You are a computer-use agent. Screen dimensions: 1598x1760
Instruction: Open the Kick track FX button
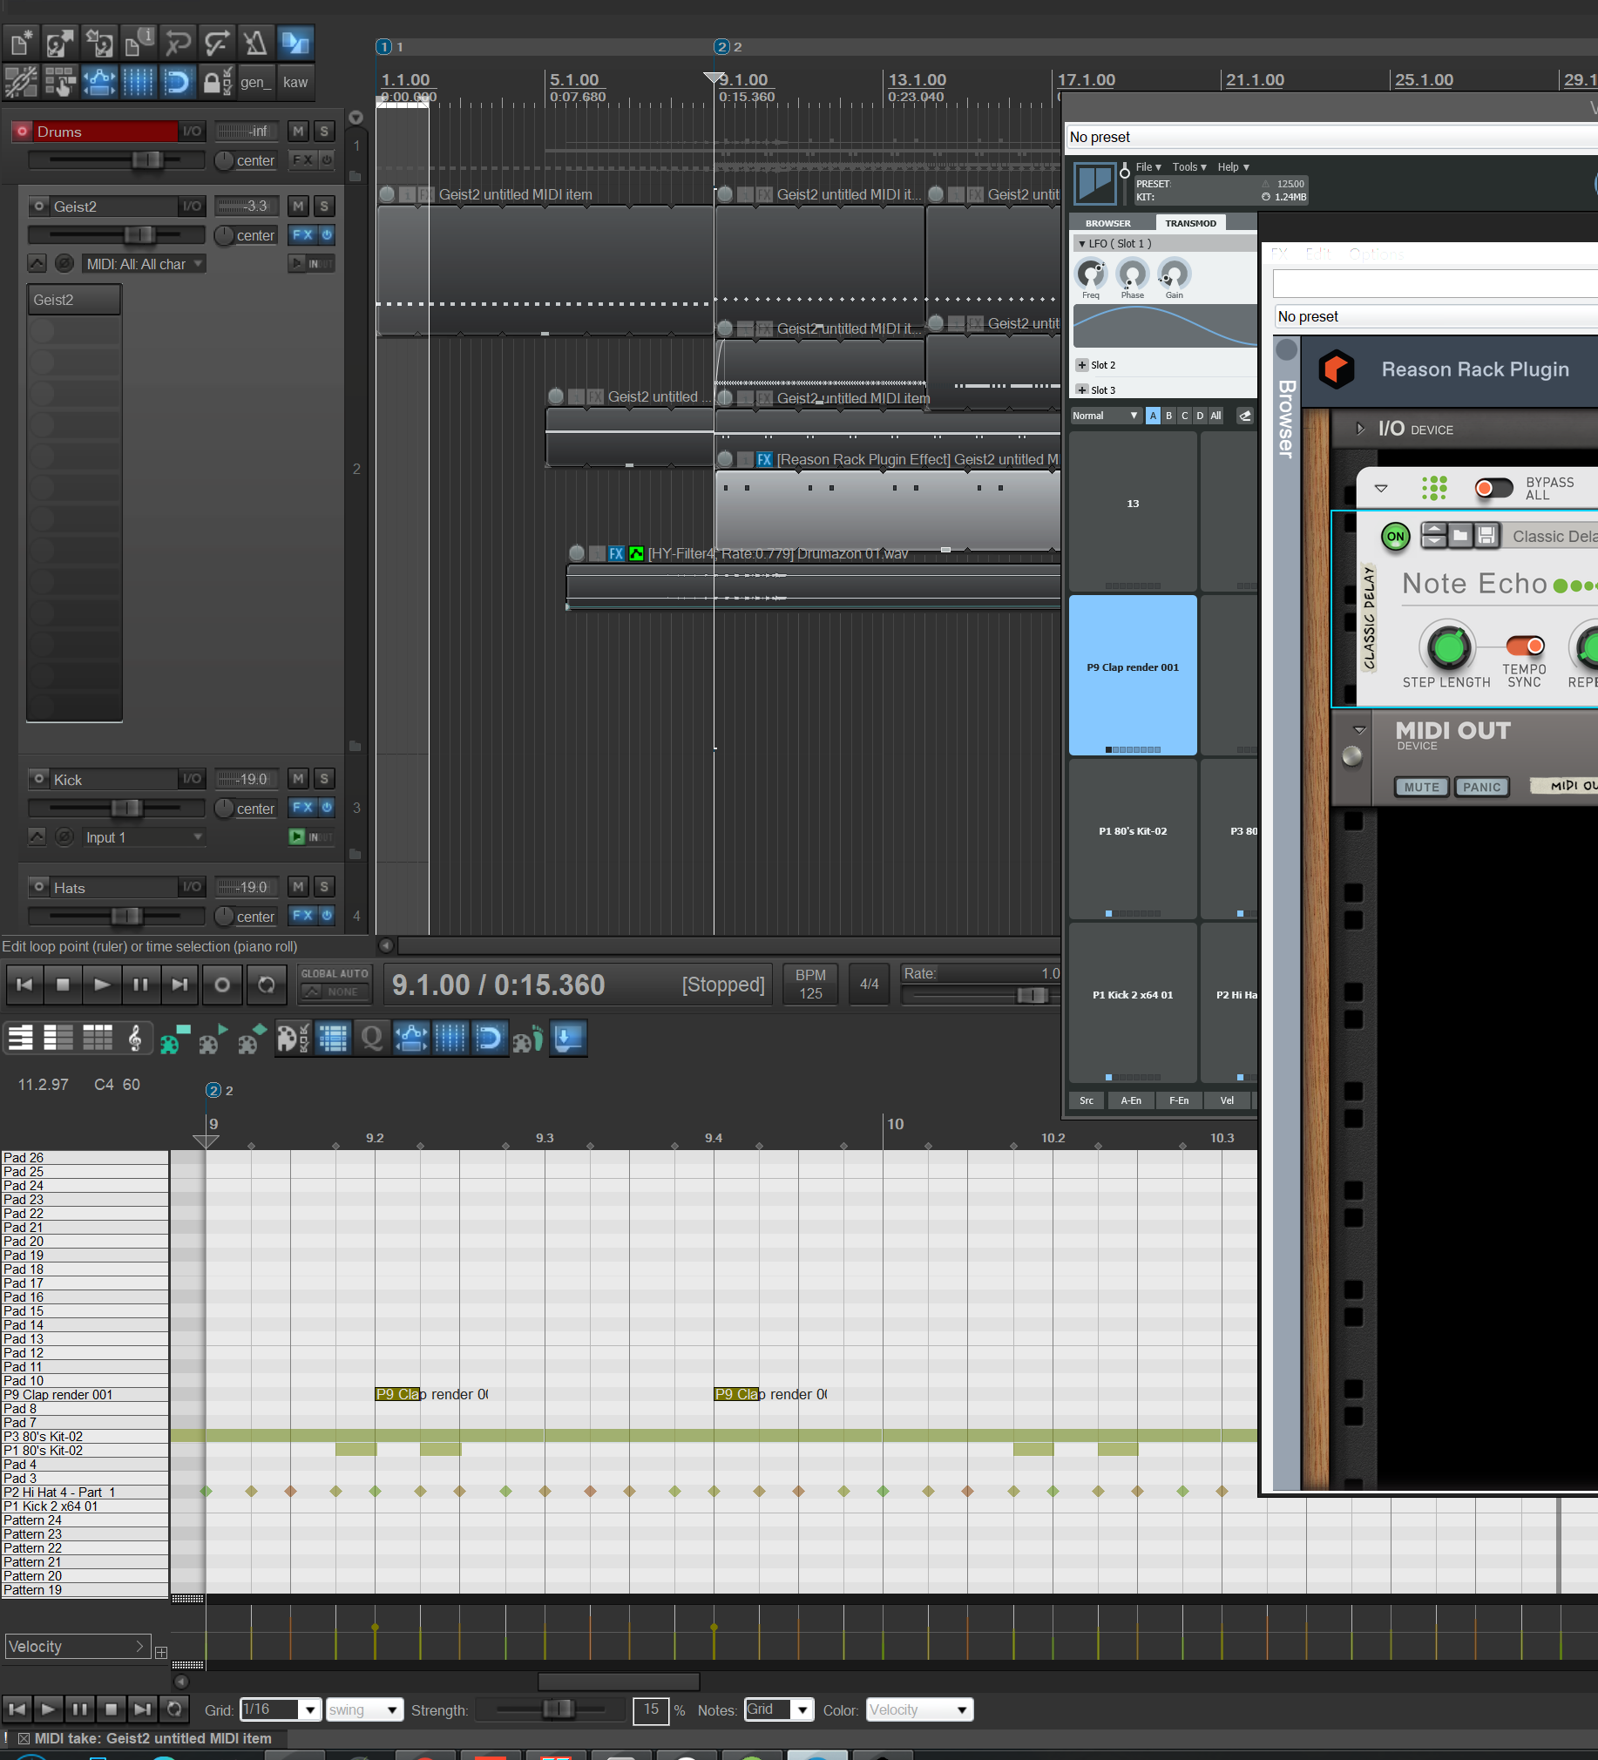[x=302, y=808]
